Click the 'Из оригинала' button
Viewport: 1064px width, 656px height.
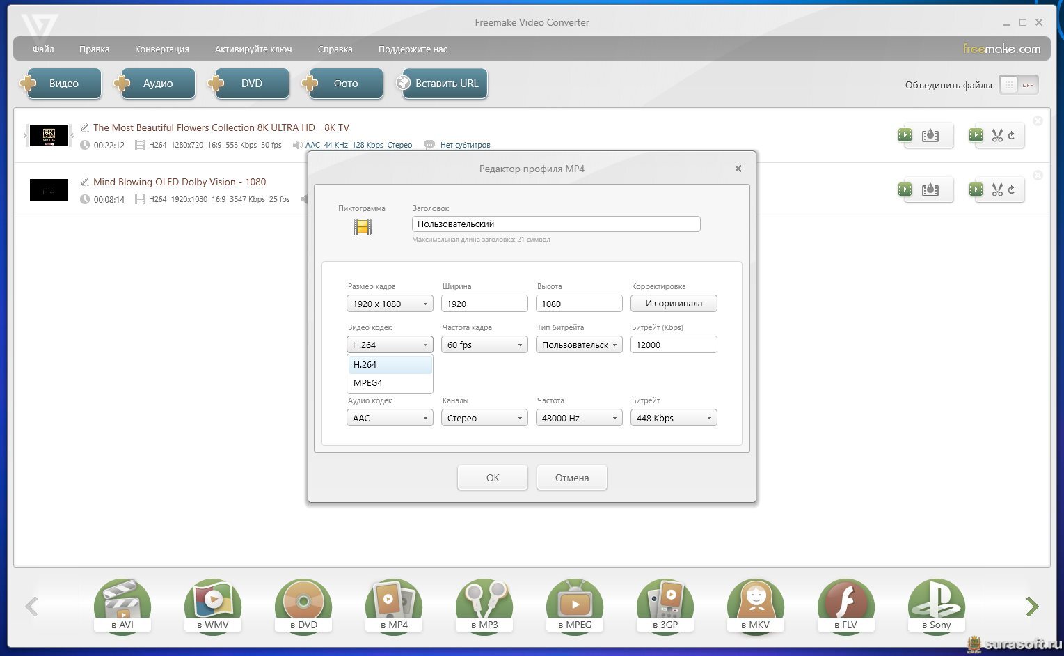click(x=673, y=304)
